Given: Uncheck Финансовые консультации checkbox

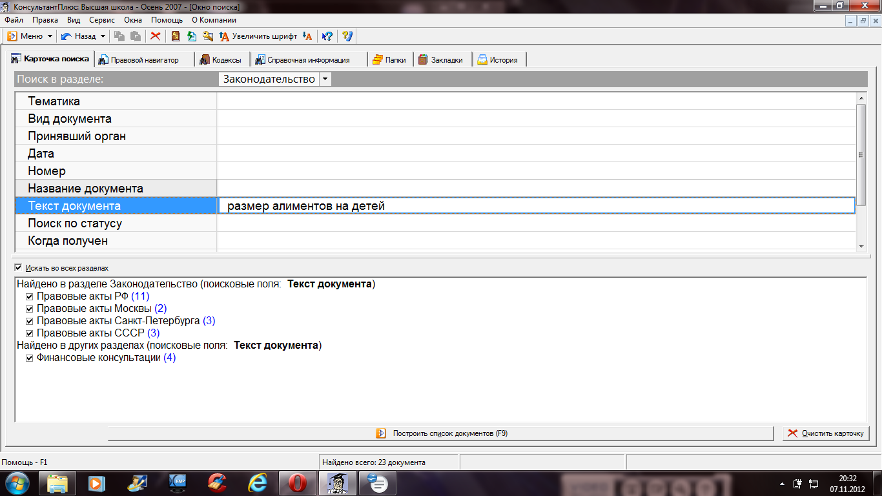Looking at the screenshot, I should pyautogui.click(x=29, y=358).
